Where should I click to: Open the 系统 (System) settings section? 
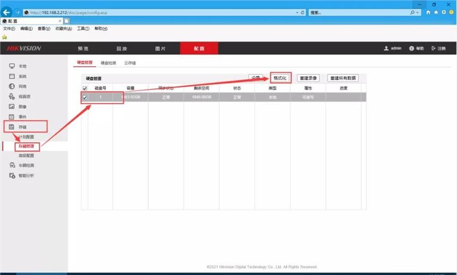pos(22,76)
